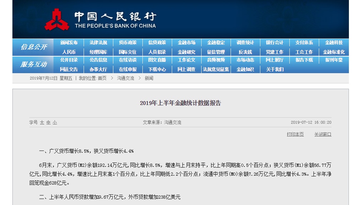This screenshot has height=205, width=362.
Task: Open the 在线访谈 page
Action: [x=128, y=60]
